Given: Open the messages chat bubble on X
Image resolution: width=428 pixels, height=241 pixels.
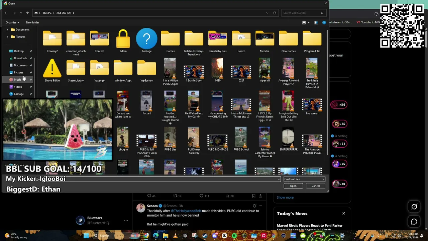Looking at the screenshot, I should point(414,222).
